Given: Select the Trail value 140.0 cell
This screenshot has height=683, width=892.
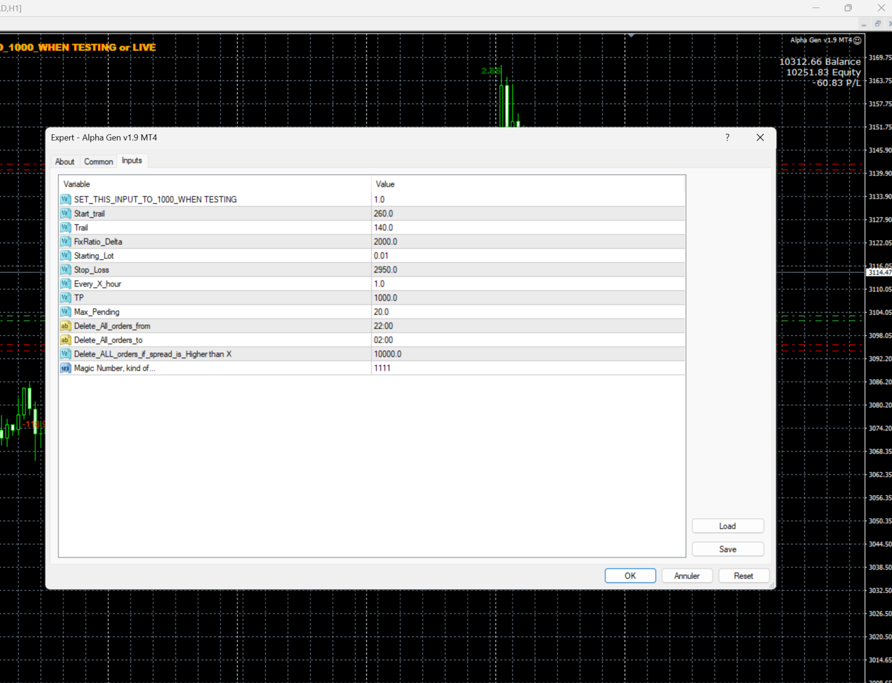Looking at the screenshot, I should 384,227.
